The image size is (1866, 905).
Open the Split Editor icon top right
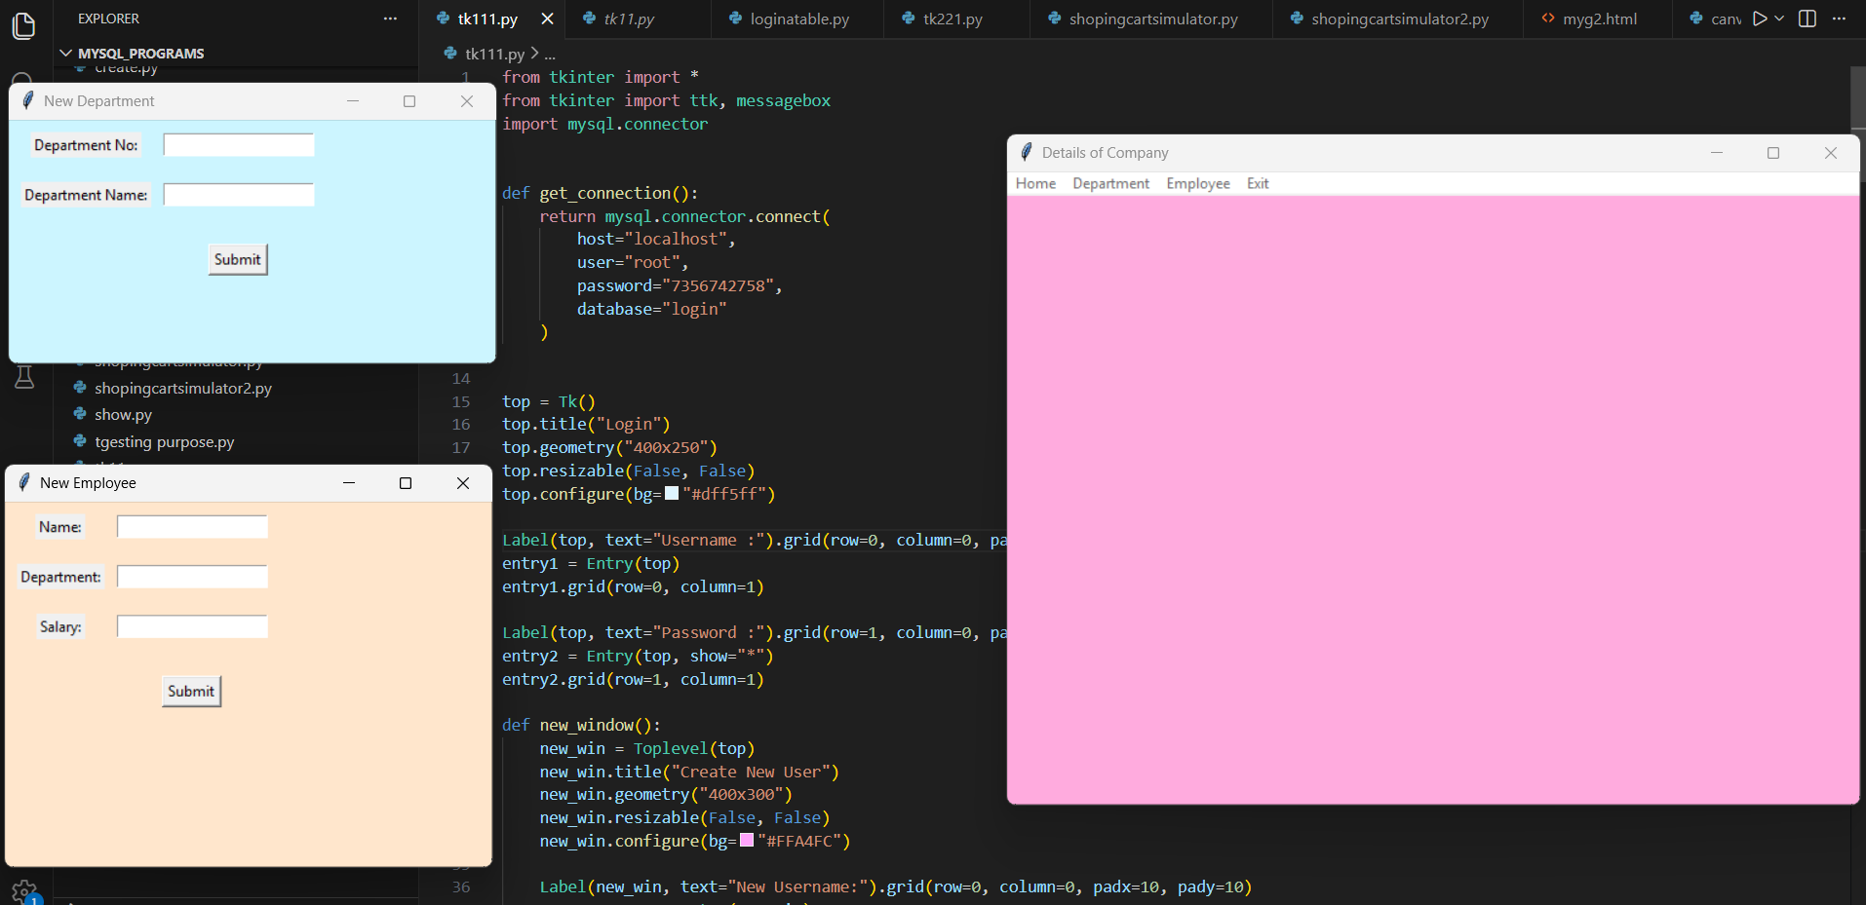click(1808, 18)
